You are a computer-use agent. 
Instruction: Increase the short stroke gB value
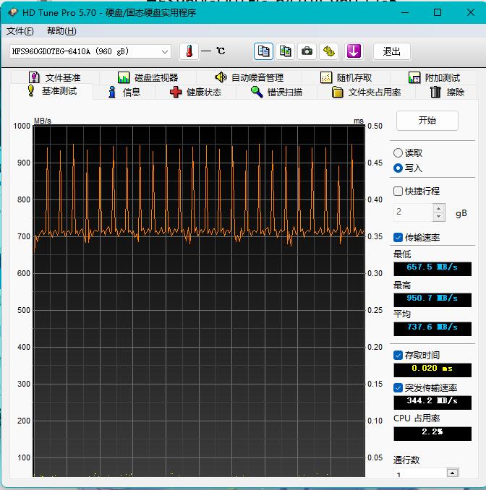pos(439,208)
